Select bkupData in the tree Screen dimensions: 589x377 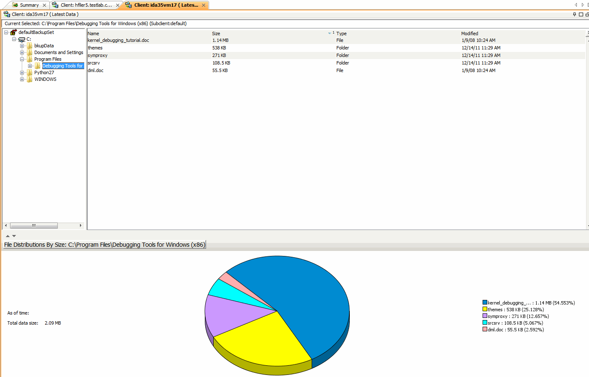tap(44, 46)
